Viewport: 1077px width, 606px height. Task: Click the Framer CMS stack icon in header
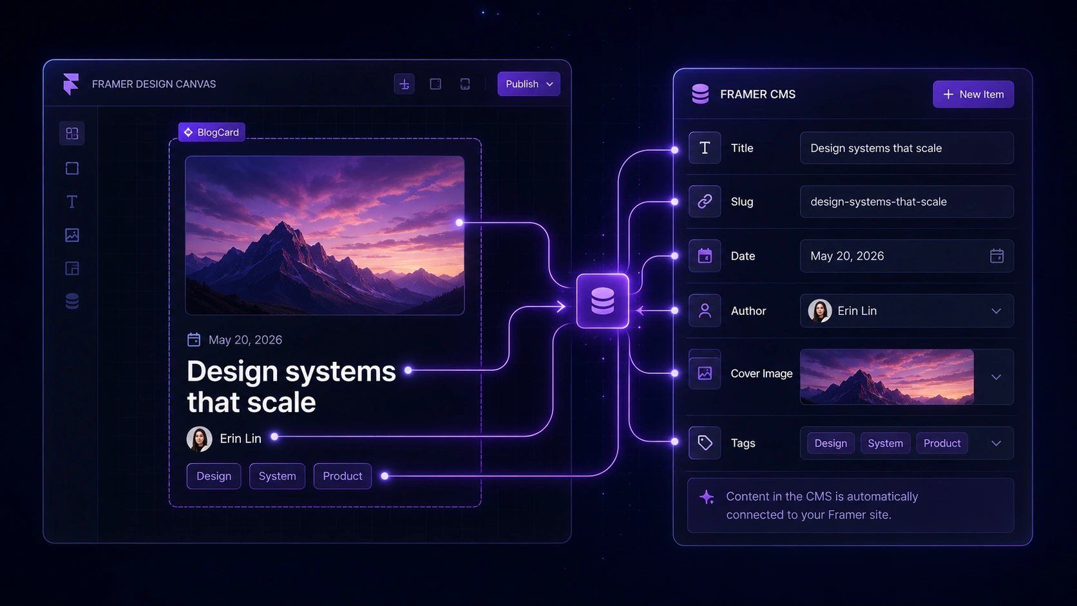(700, 94)
